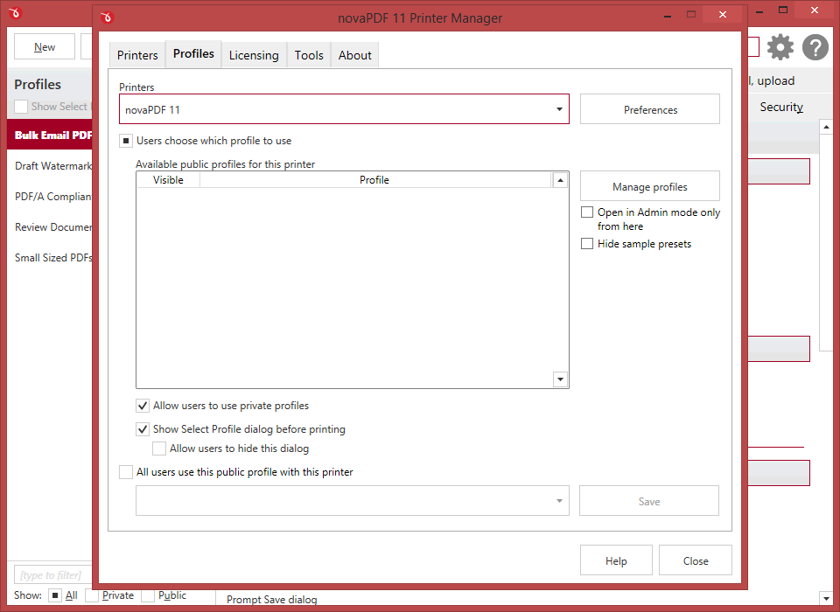Click the type to filter field

pos(51,574)
